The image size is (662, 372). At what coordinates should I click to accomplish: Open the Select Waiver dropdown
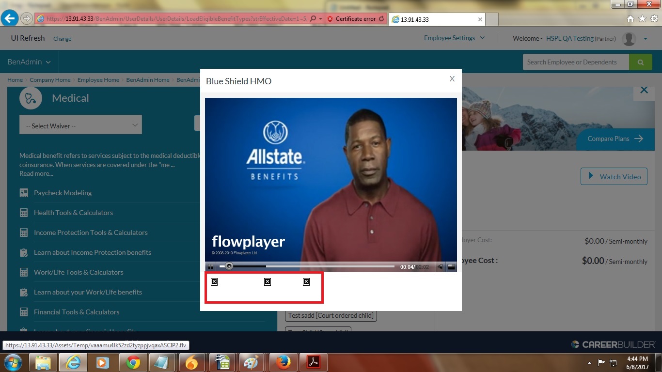pyautogui.click(x=80, y=125)
